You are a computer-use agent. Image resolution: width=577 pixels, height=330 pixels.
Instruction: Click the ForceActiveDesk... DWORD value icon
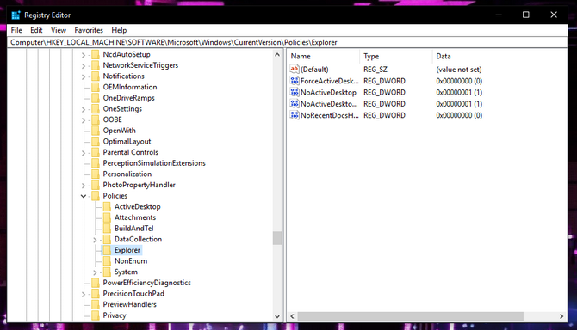294,81
